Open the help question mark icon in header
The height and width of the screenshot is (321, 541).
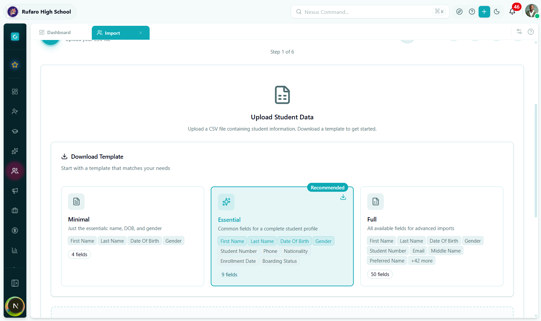pos(472,12)
